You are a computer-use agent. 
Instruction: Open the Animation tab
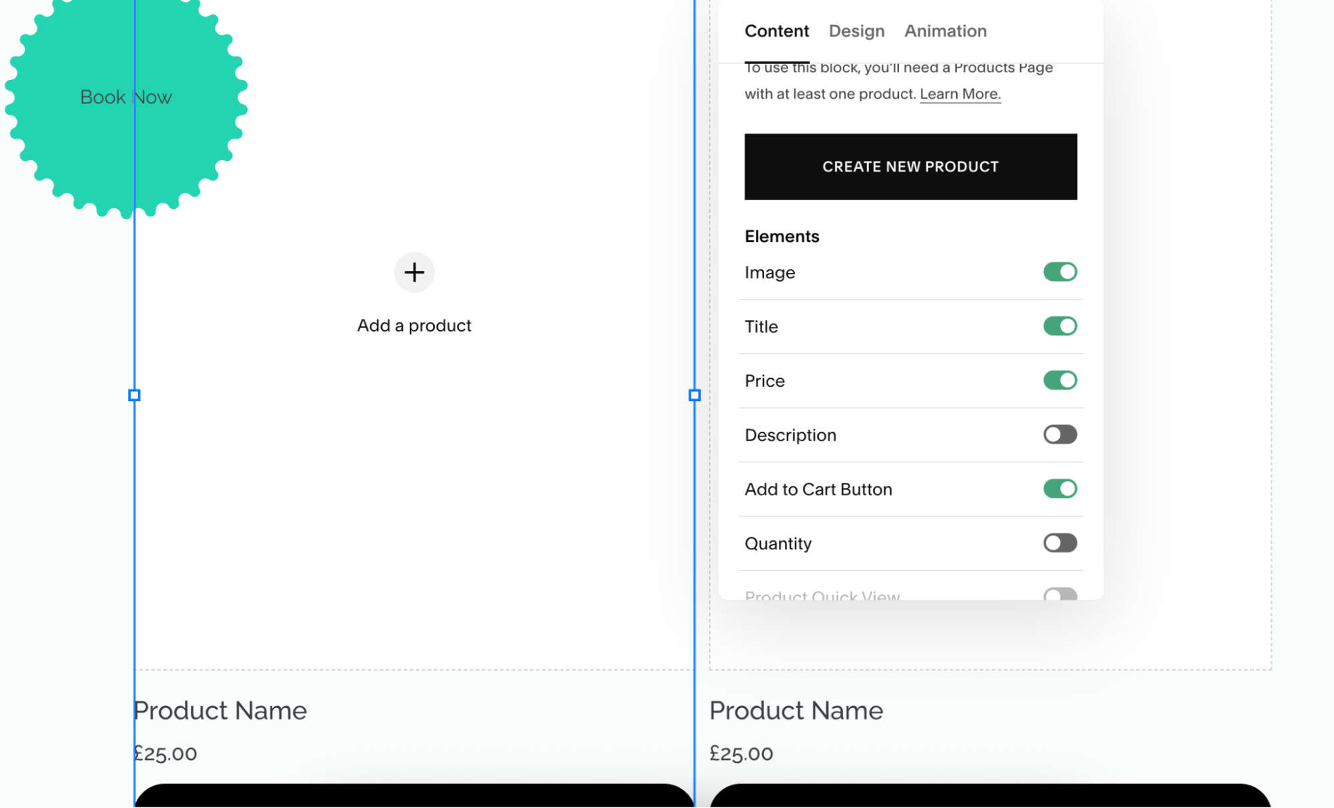pyautogui.click(x=945, y=31)
